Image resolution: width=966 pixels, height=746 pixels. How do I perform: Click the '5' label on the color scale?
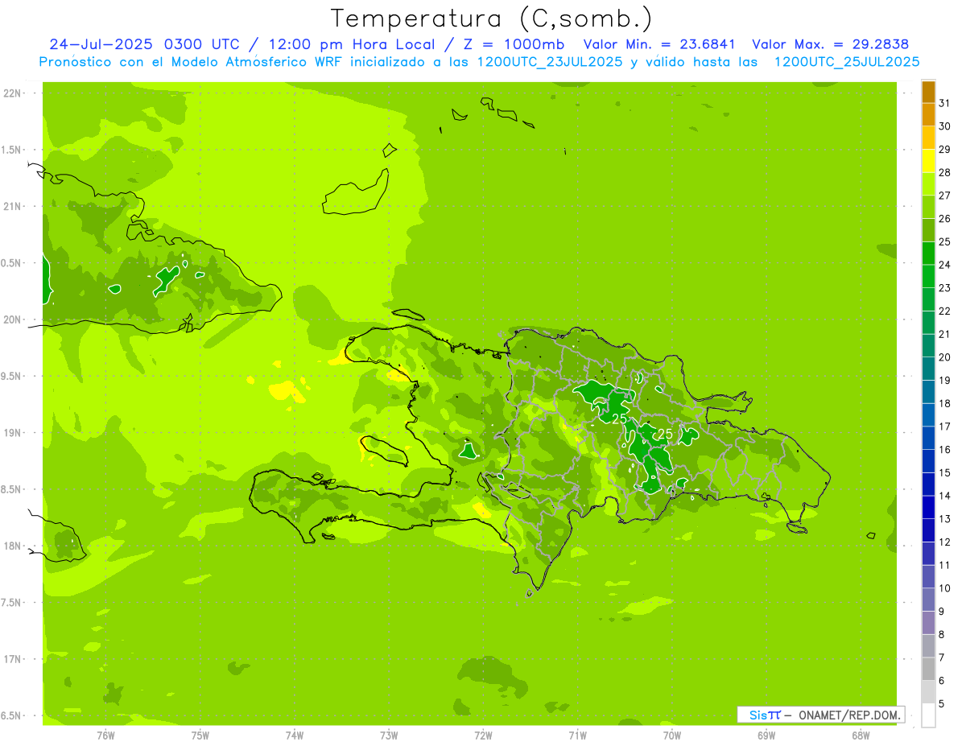(942, 704)
